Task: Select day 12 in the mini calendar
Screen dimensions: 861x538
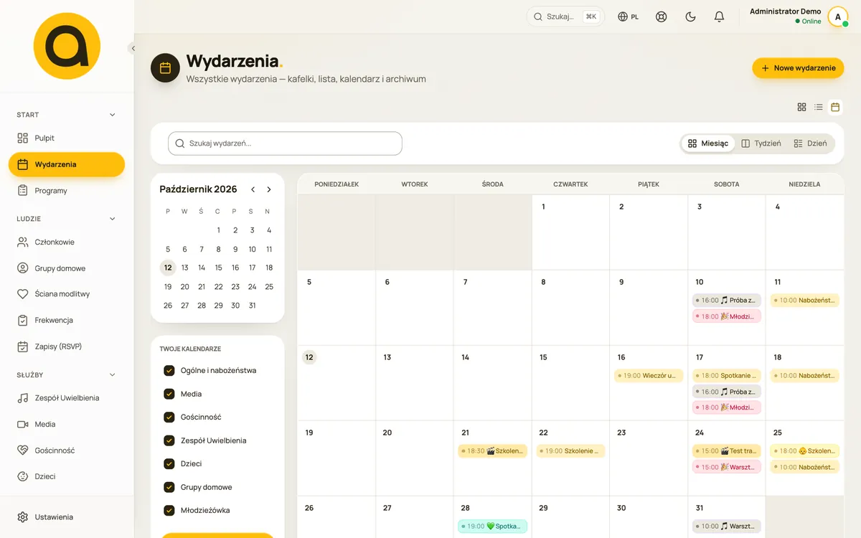Action: [x=168, y=268]
